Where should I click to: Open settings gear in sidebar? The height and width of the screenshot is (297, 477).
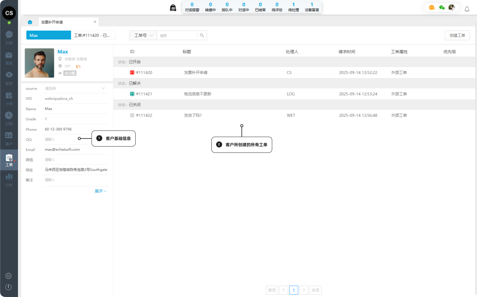pos(8,276)
